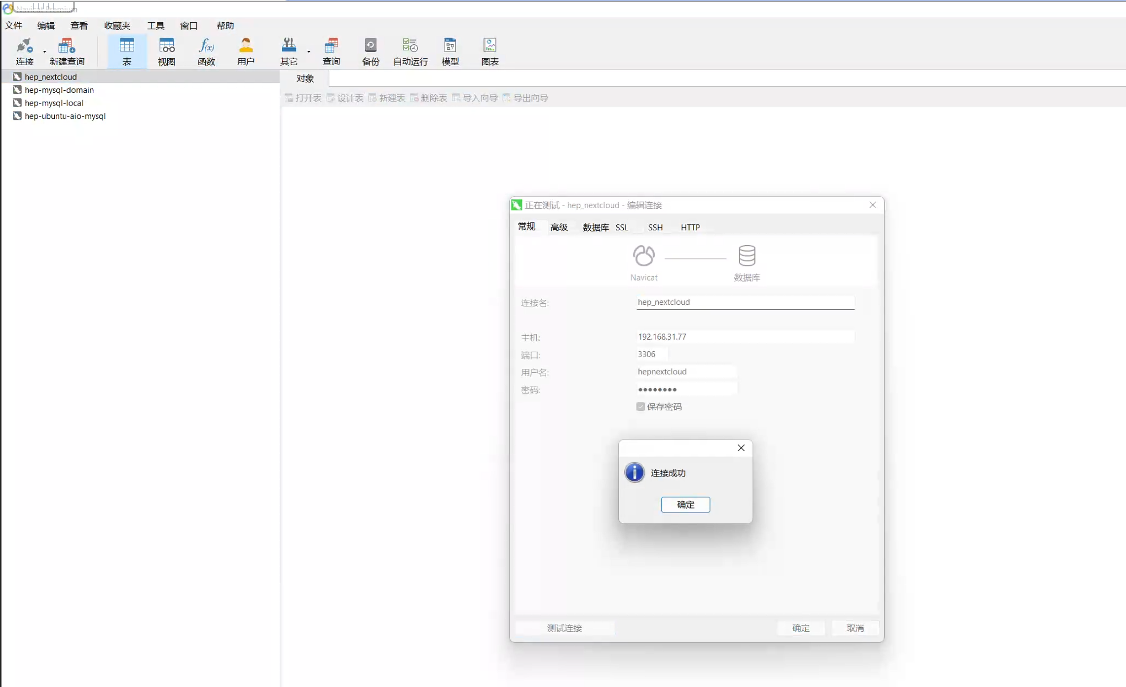Switch to the Advanced (高级) tab

click(x=559, y=227)
